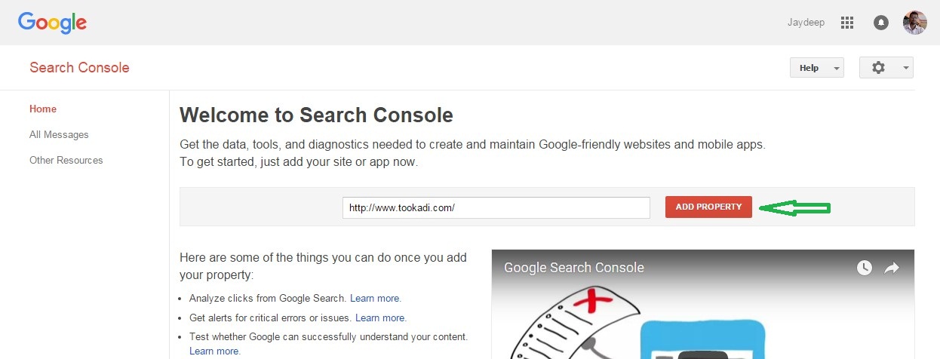Image resolution: width=940 pixels, height=359 pixels.
Task: Click the ADD PROPERTY button
Action: 708,207
